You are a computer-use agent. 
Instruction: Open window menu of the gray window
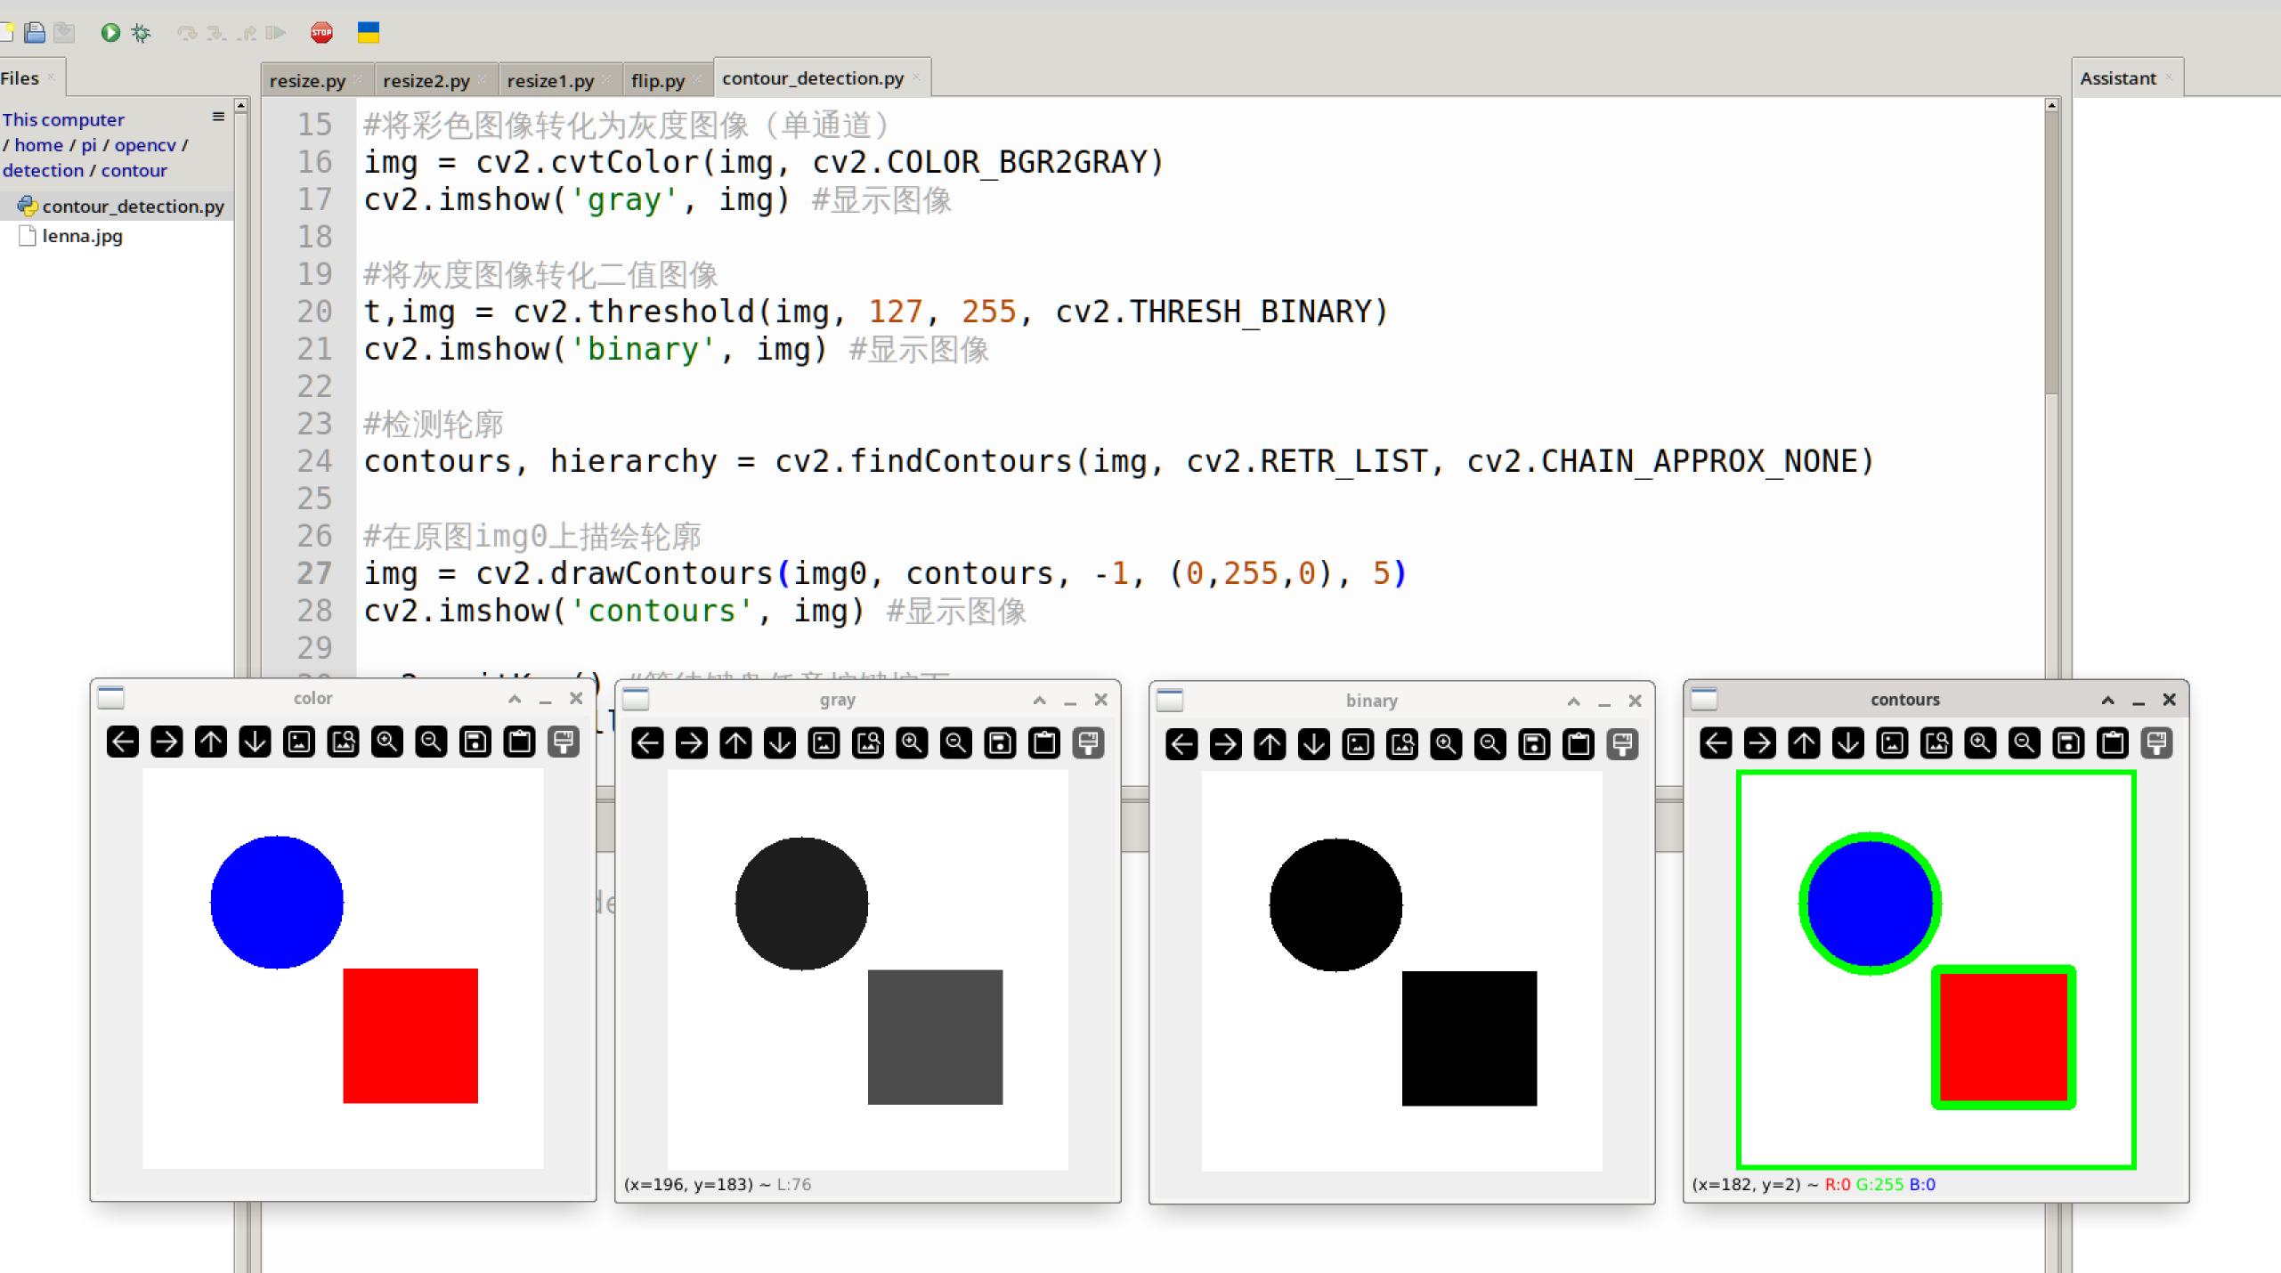coord(636,700)
